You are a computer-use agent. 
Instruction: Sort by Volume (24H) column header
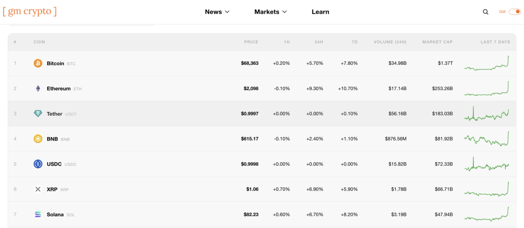point(390,42)
